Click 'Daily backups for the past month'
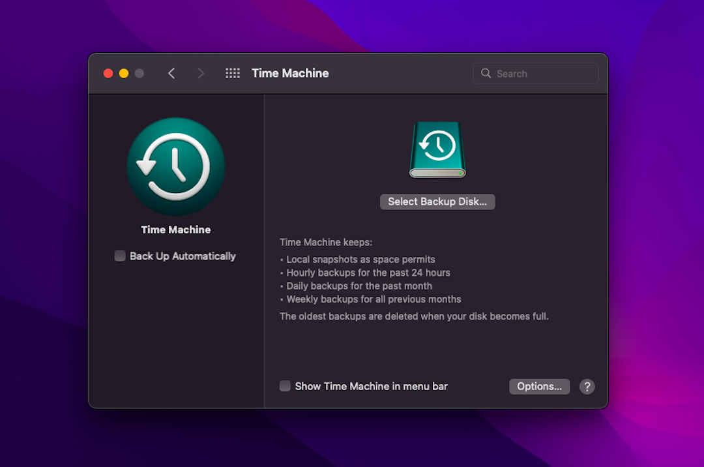Image resolution: width=704 pixels, height=467 pixels. coord(359,286)
